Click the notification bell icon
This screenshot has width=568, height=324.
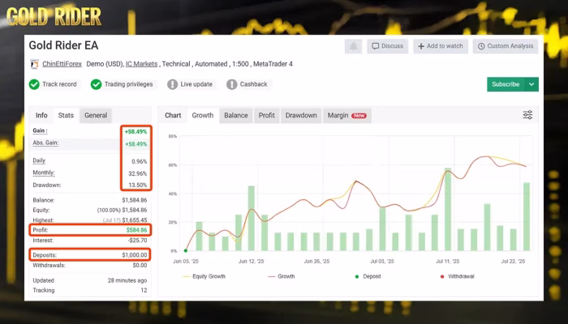tap(353, 46)
